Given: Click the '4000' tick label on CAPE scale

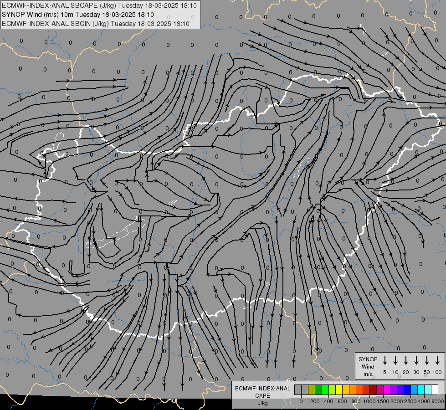Looking at the screenshot, I should [x=424, y=401].
